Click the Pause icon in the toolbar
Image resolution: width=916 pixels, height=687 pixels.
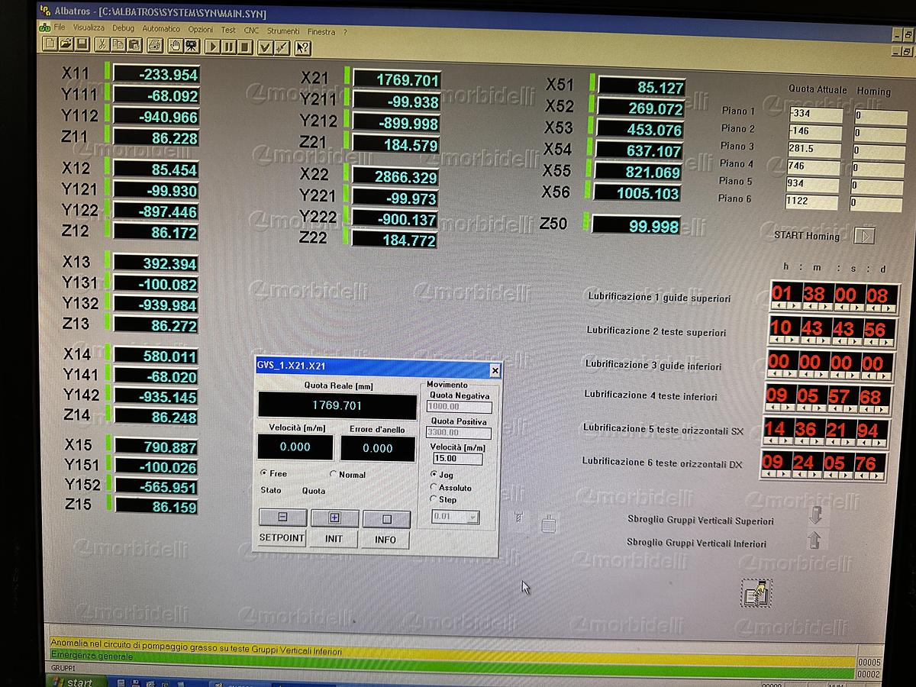230,47
